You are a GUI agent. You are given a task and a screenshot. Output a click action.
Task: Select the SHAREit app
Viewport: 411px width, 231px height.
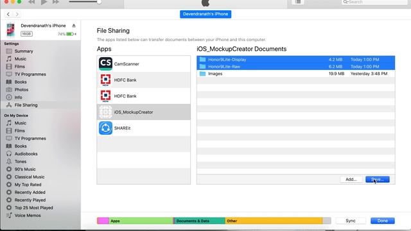click(x=144, y=128)
